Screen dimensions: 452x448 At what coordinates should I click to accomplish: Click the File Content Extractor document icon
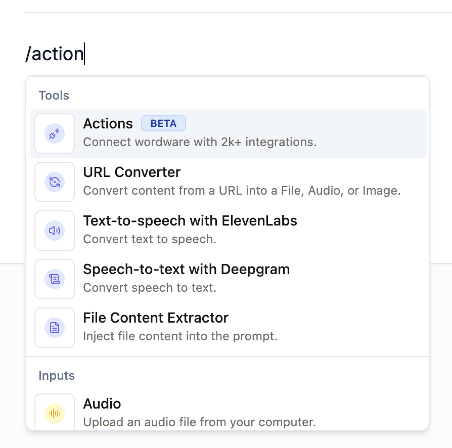pos(55,328)
